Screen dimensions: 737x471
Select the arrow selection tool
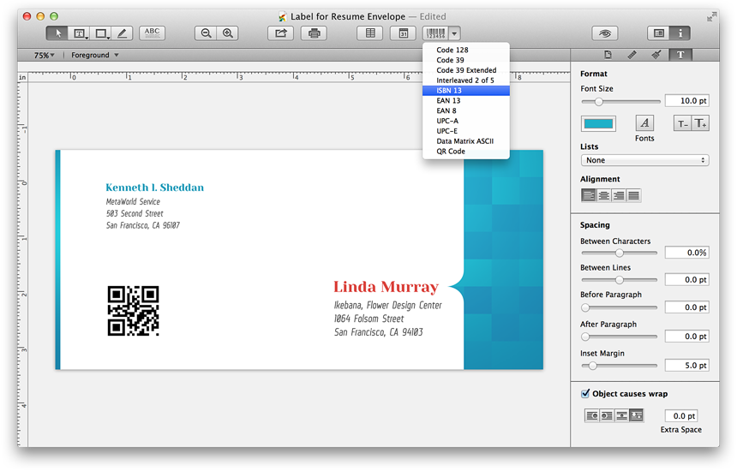coord(57,33)
